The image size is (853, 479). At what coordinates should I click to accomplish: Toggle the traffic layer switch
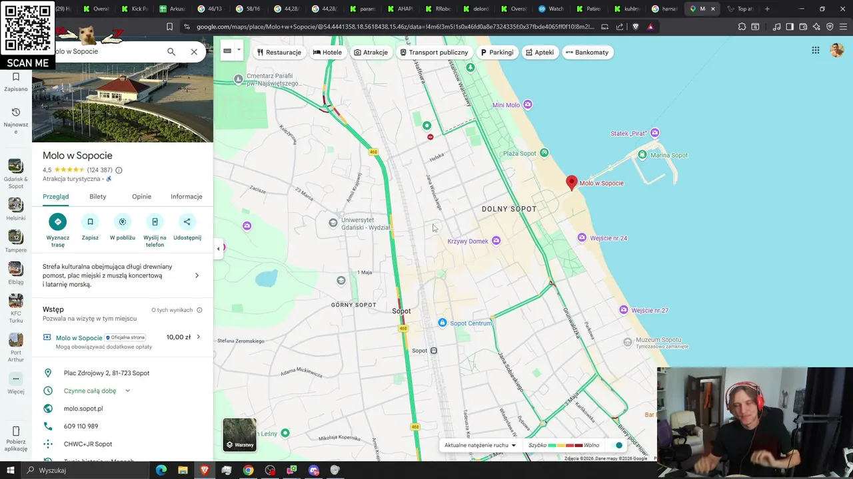tap(619, 445)
